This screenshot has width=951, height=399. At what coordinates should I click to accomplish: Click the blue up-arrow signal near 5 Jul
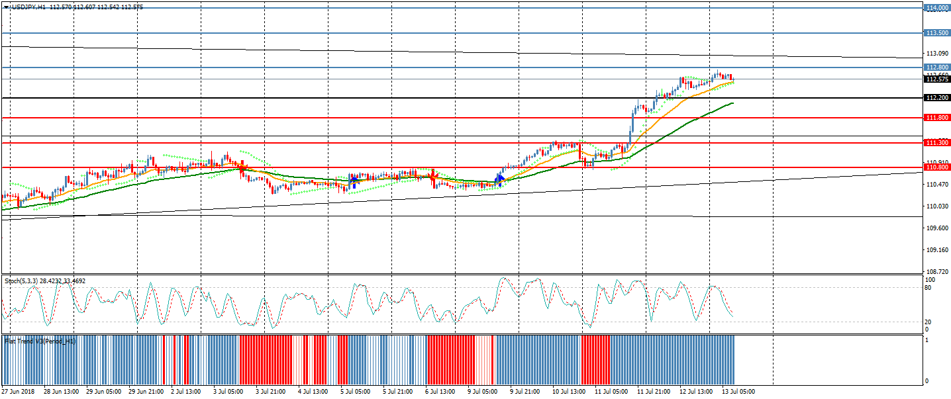coord(354,180)
